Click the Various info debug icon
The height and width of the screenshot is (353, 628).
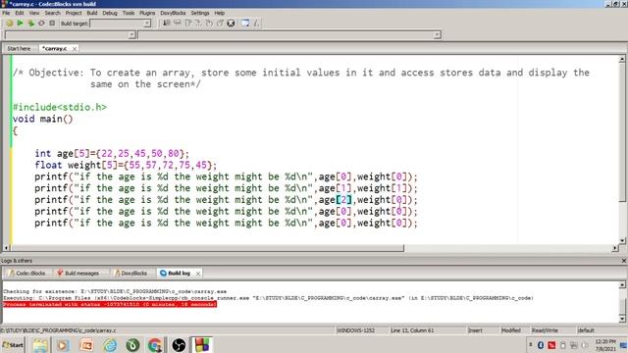(x=256, y=24)
